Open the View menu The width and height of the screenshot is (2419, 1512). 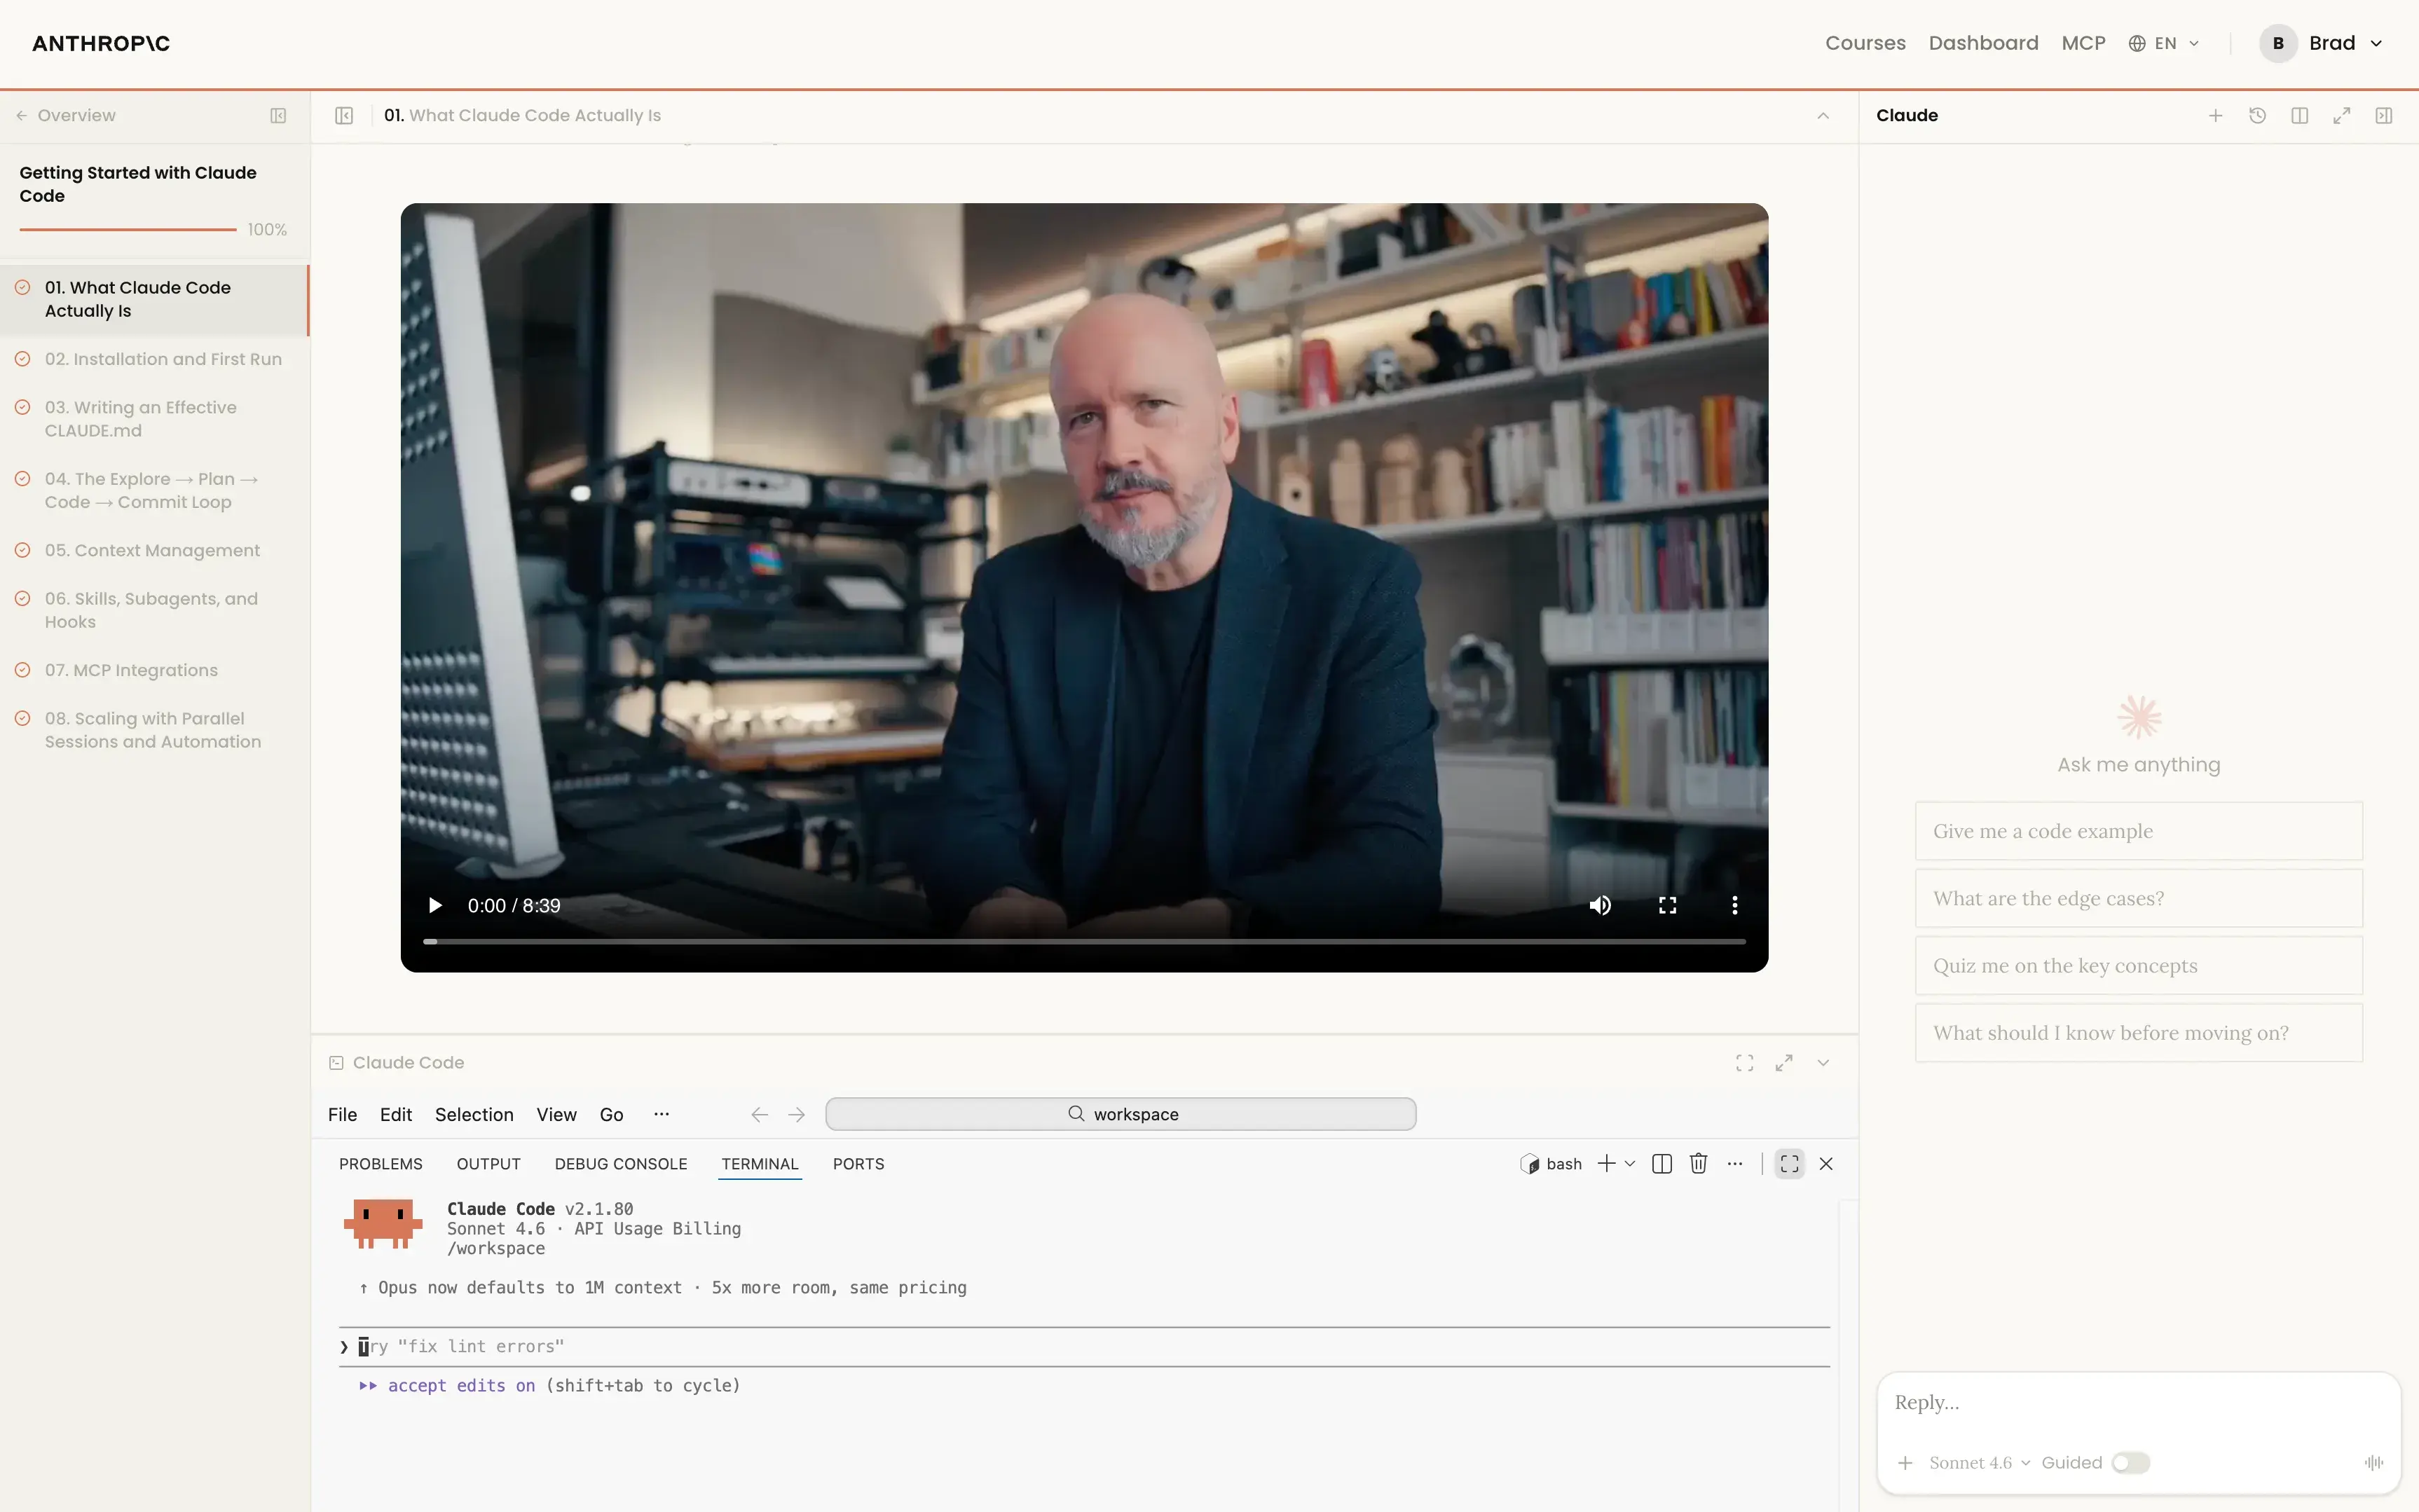coord(556,1114)
